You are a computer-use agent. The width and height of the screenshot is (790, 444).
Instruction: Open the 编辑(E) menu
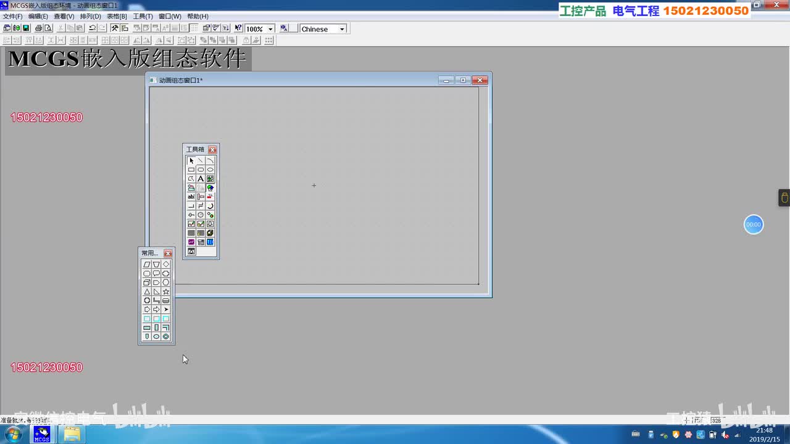[38, 16]
